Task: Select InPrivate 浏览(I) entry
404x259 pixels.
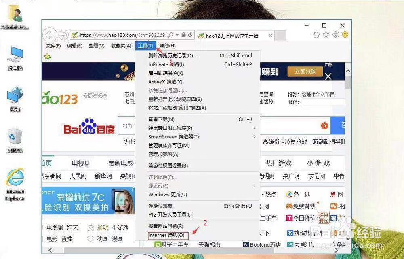Action: (198, 64)
